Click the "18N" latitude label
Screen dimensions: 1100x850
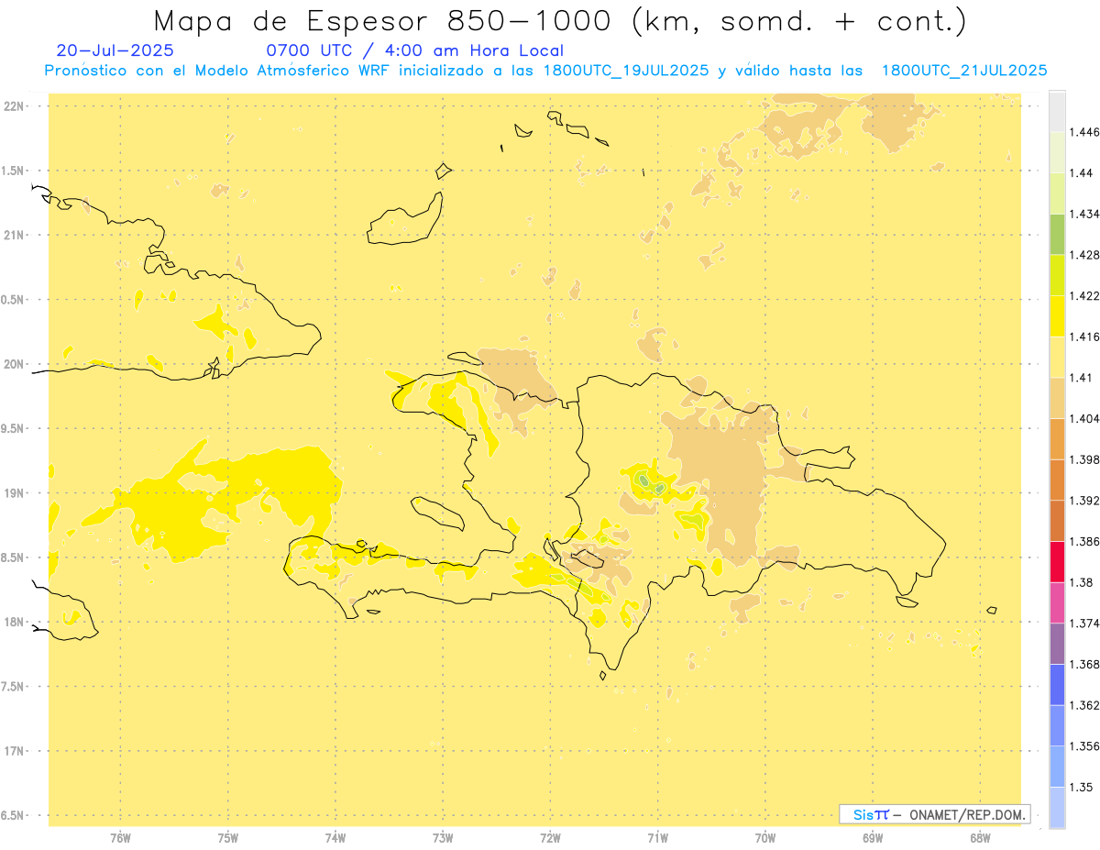[x=14, y=622]
